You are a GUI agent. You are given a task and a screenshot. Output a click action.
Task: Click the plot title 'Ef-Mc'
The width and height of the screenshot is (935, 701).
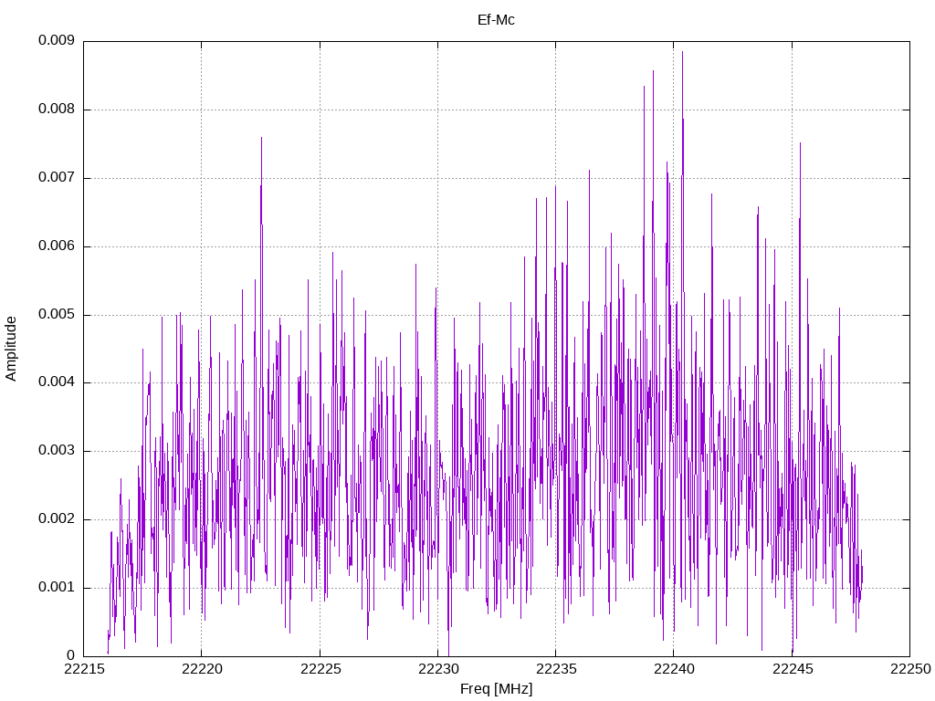[x=496, y=20]
